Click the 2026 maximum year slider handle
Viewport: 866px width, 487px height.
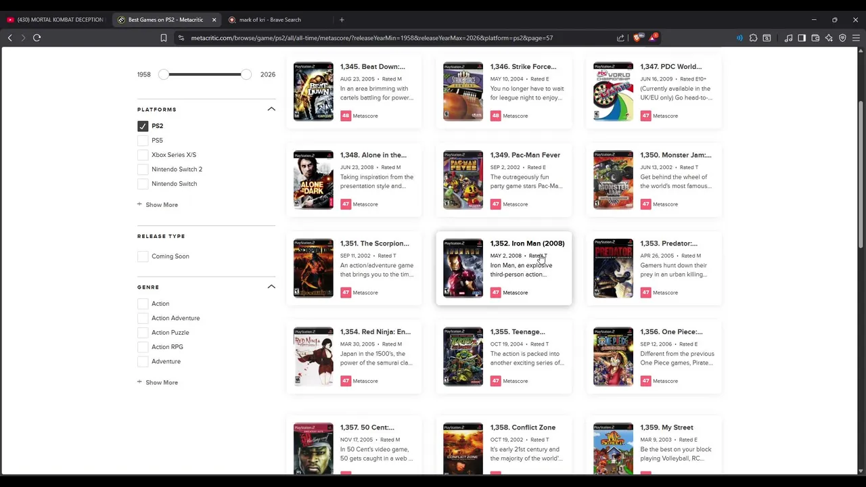click(246, 74)
